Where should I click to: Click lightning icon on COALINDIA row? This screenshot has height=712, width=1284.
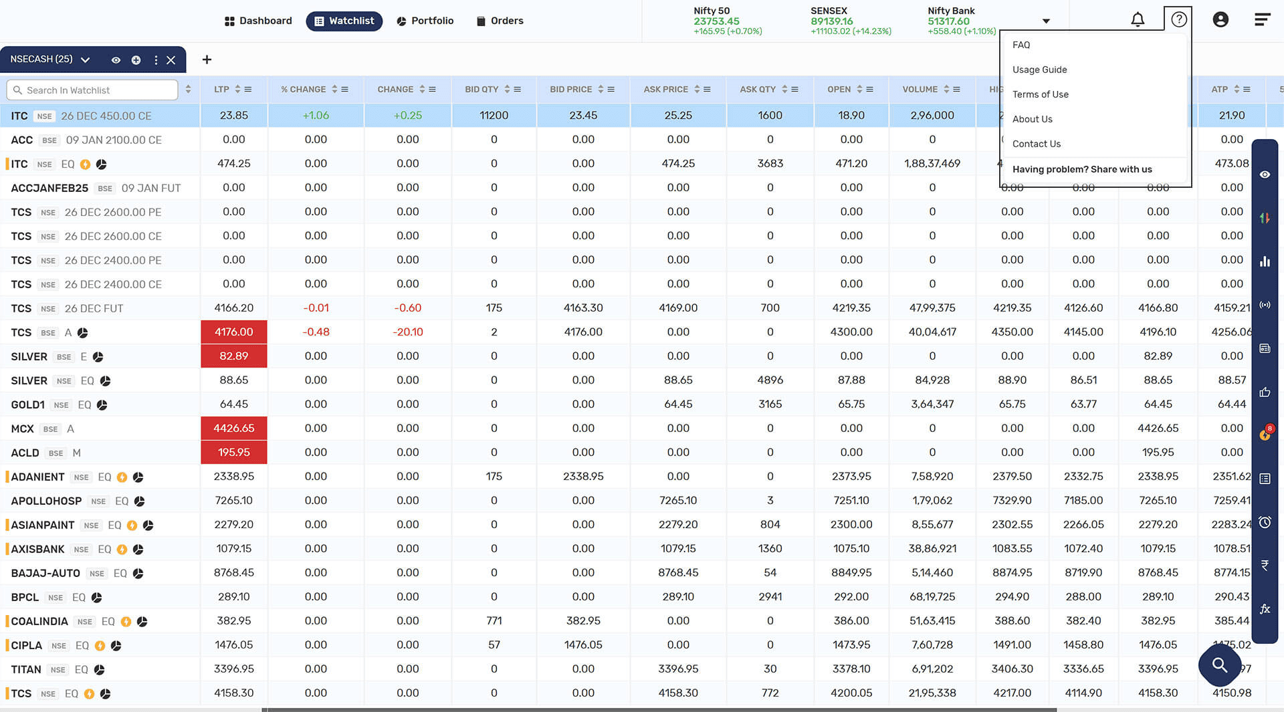126,622
